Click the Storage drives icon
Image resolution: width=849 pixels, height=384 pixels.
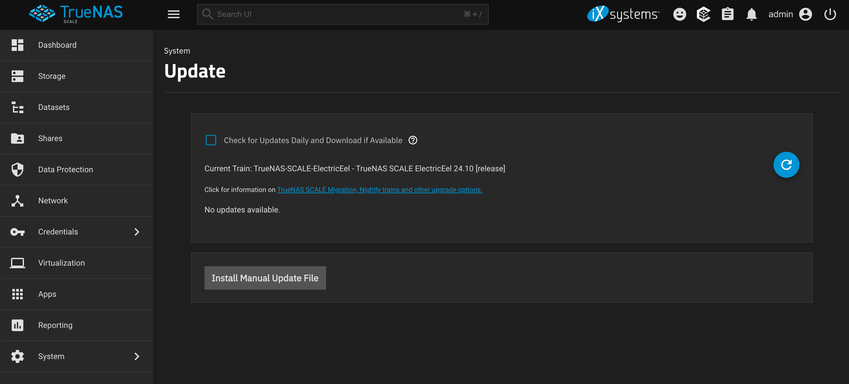click(x=17, y=76)
